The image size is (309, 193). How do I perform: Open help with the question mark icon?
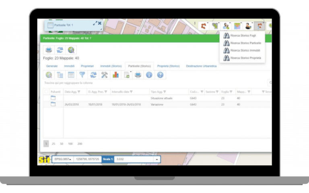tap(160, 75)
